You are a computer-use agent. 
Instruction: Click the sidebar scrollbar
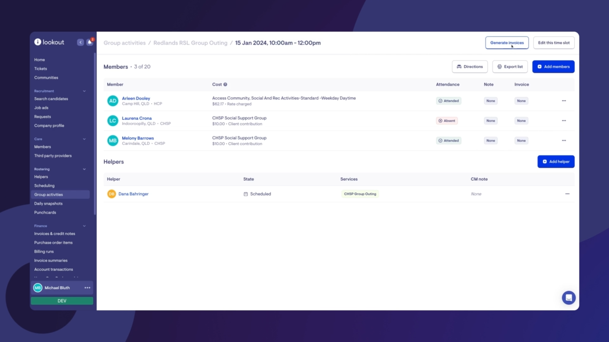(95, 133)
